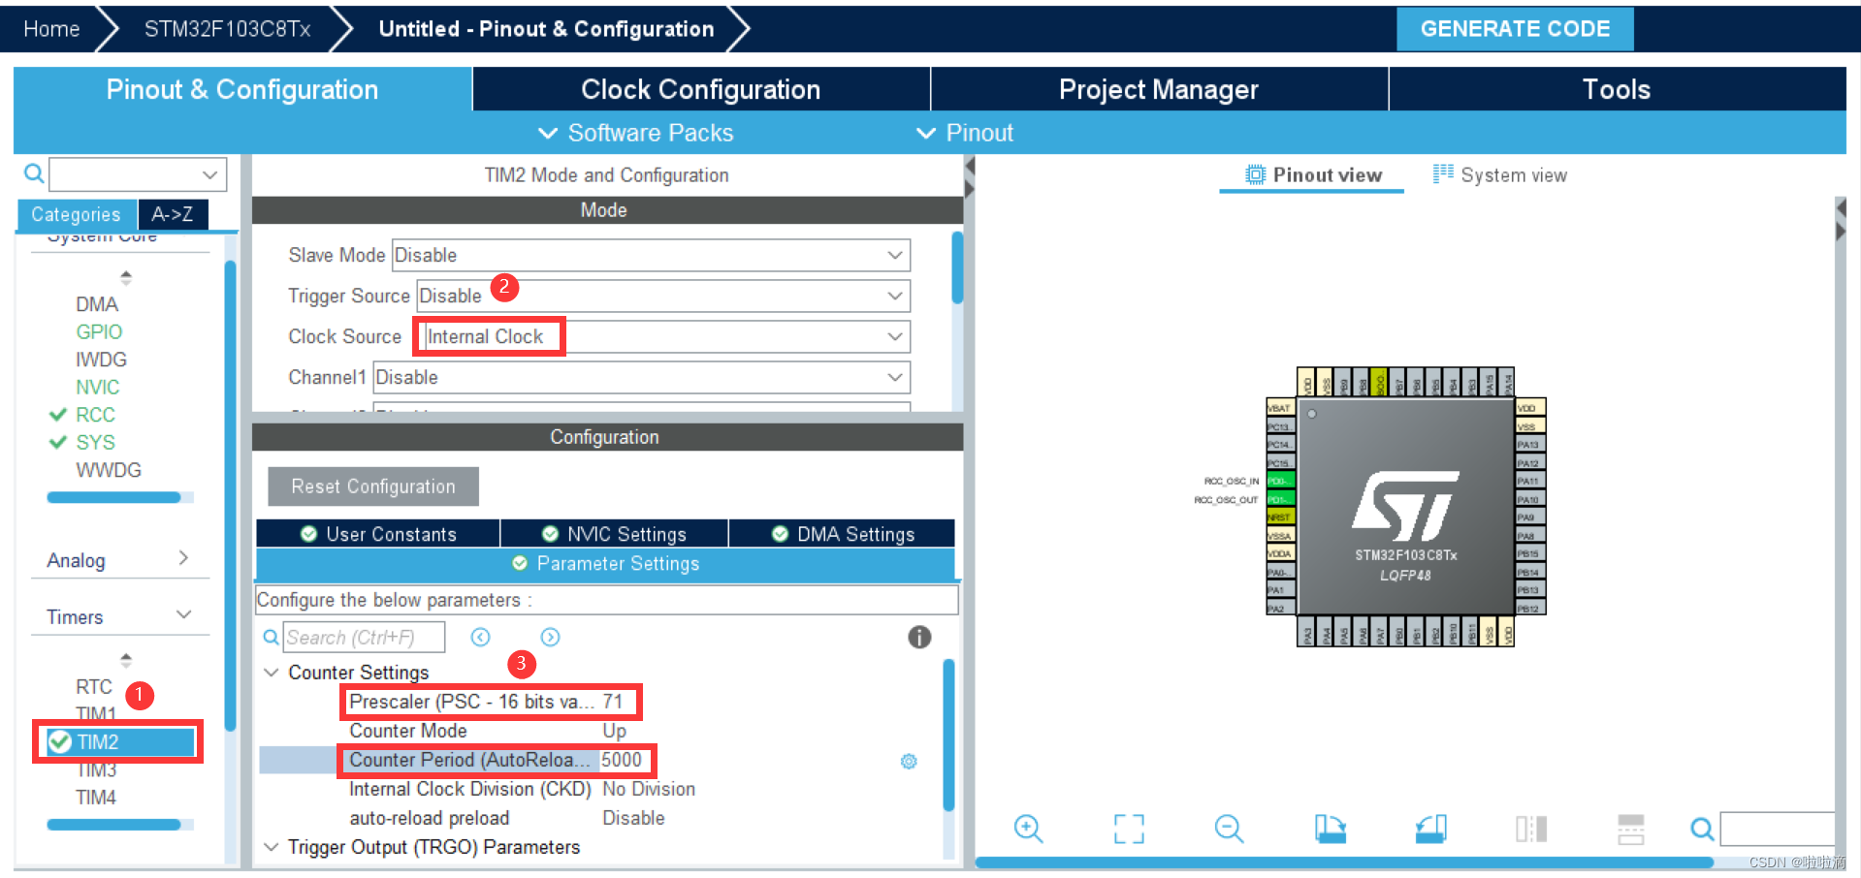The image size is (1861, 878).
Task: Click the Prescaler value 71
Action: click(613, 702)
